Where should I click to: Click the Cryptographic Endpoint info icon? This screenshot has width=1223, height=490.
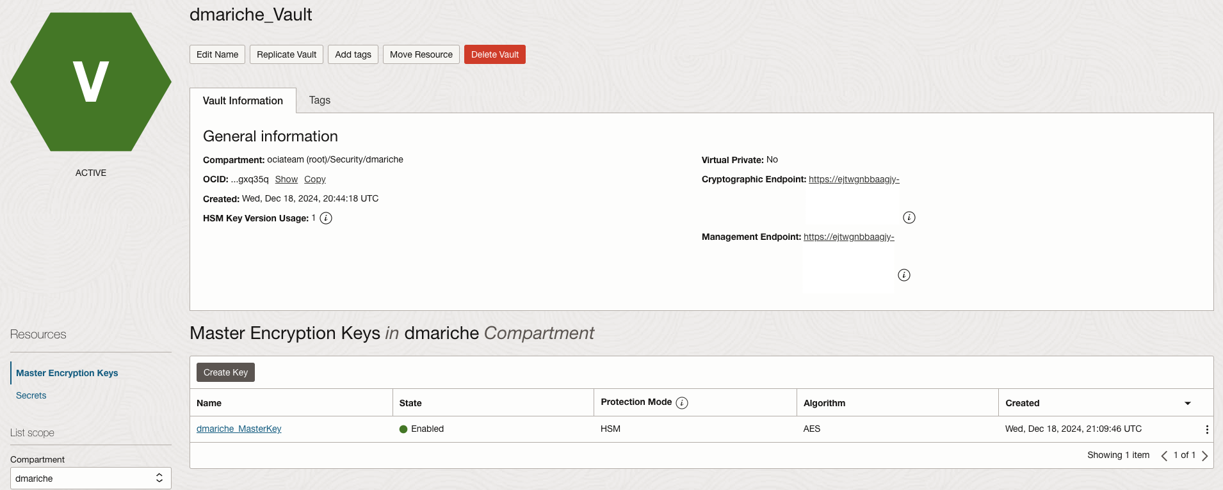tap(909, 217)
